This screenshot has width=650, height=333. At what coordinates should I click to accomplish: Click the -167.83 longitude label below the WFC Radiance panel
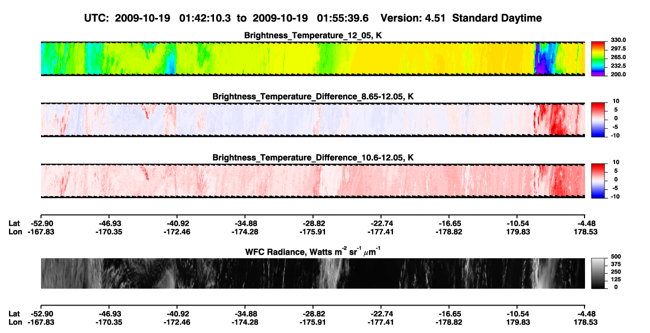tap(40, 322)
